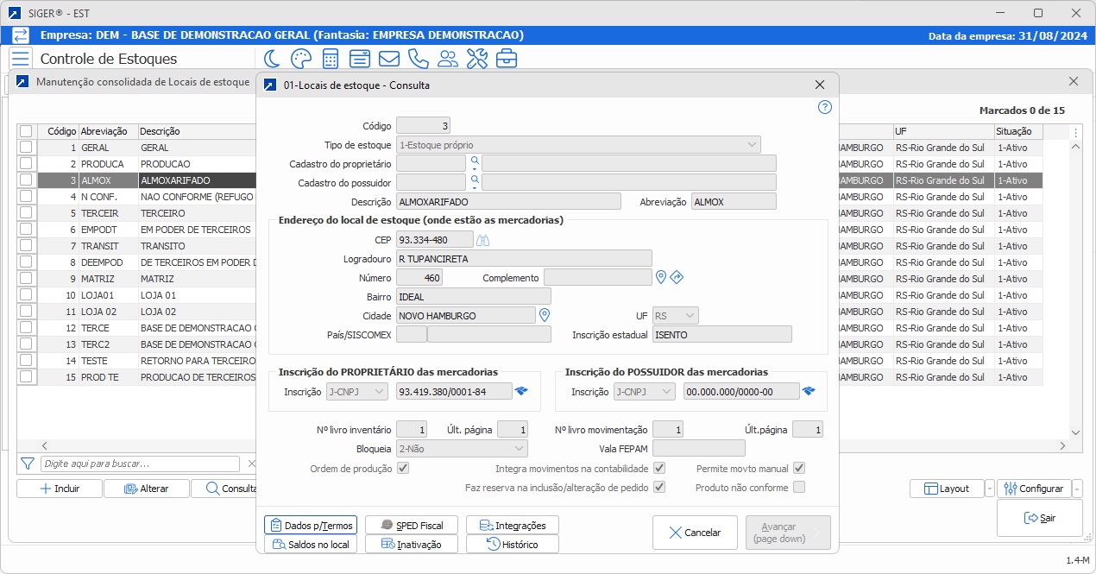Toggle Permite movto manual checkbox
This screenshot has height=574, width=1096.
pyautogui.click(x=799, y=469)
